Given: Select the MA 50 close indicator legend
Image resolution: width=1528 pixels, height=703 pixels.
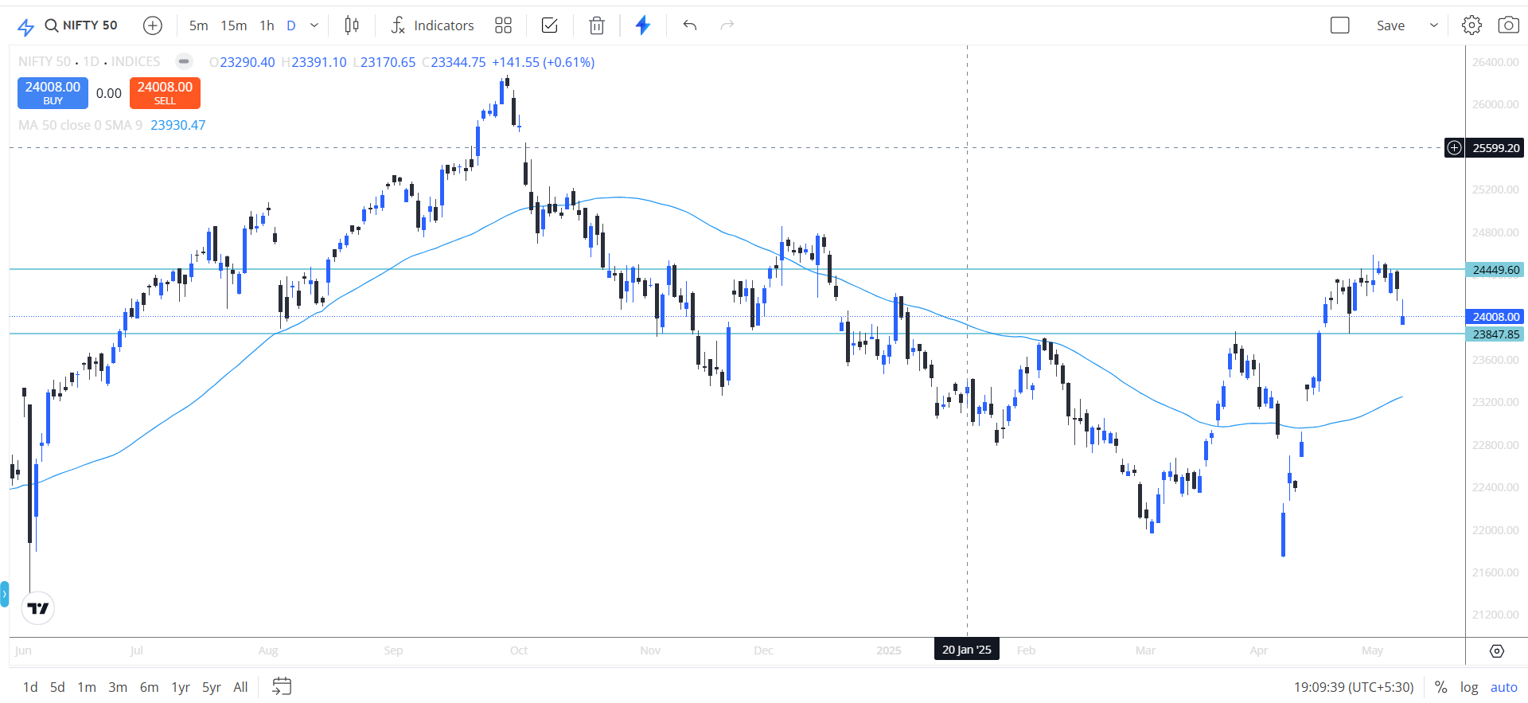Looking at the screenshot, I should (80, 125).
